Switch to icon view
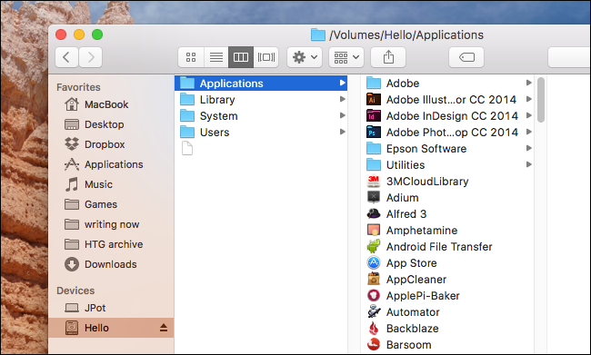Image resolution: width=591 pixels, height=355 pixels. coord(191,57)
